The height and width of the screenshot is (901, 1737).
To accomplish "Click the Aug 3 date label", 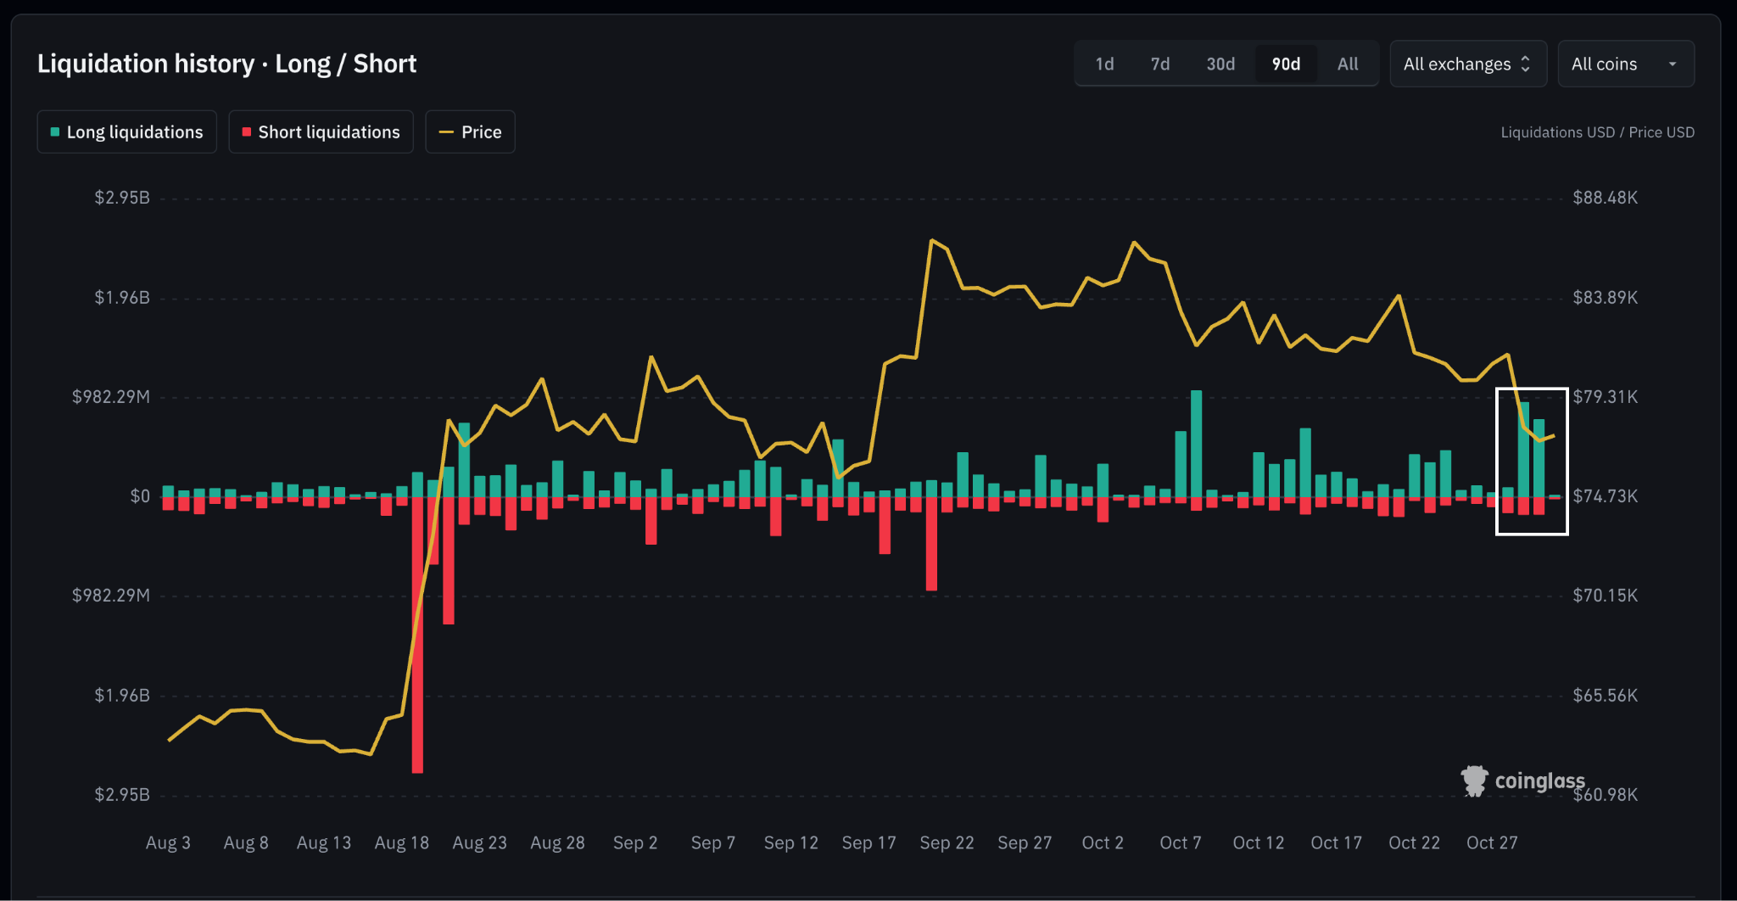I will pos(168,842).
